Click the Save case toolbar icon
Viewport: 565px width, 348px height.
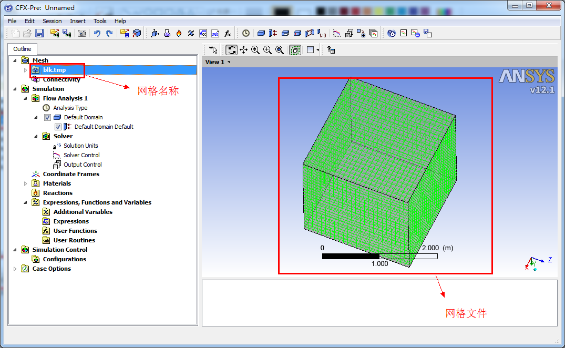tap(39, 33)
